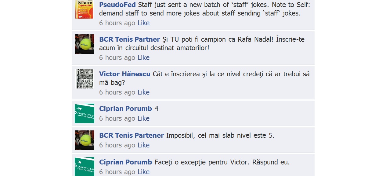
Task: Open BCR Tenis Partener's tennis ball avatar
Action: [x=85, y=140]
